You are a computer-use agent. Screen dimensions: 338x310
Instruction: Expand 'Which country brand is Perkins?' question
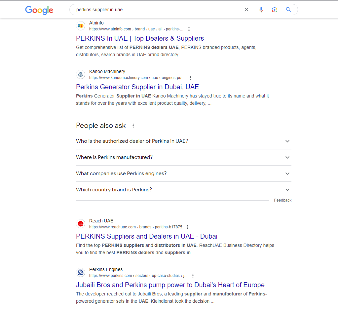(184, 190)
